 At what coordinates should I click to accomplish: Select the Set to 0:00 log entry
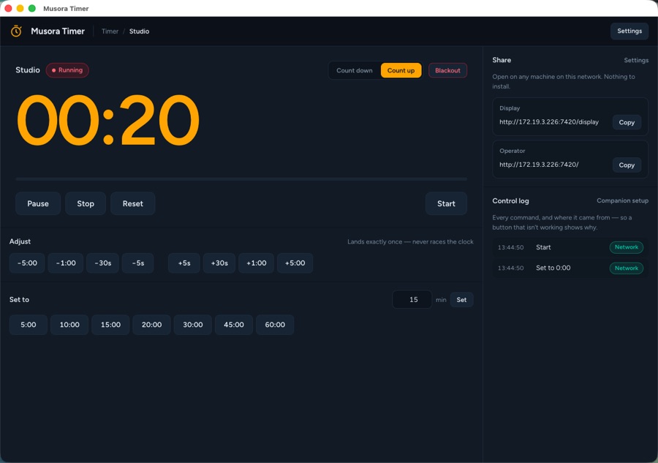[x=570, y=268]
